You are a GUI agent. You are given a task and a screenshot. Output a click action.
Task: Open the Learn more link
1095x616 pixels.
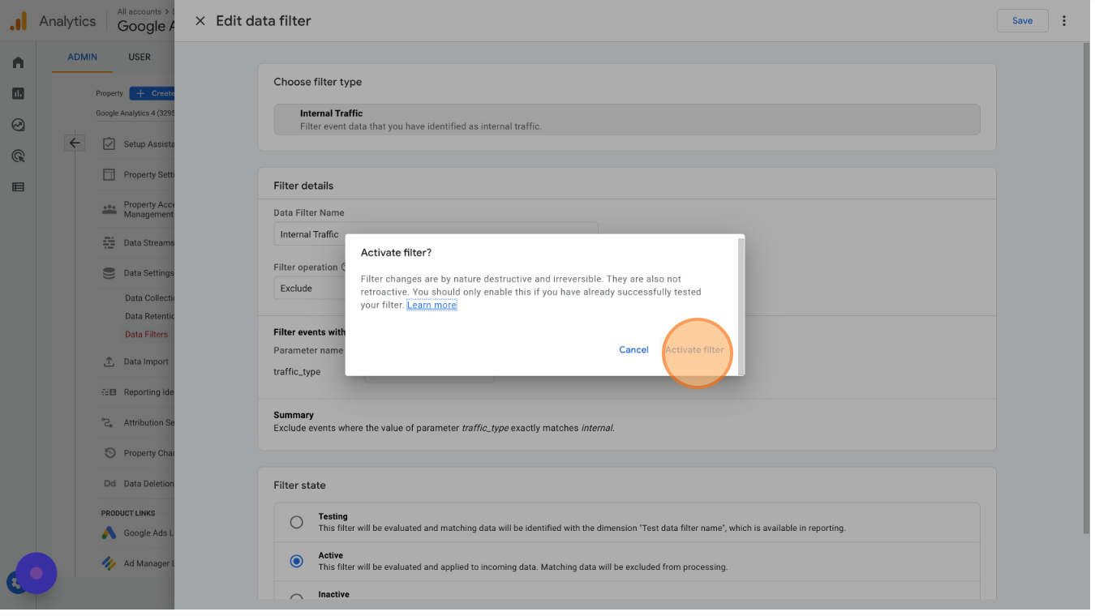432,306
